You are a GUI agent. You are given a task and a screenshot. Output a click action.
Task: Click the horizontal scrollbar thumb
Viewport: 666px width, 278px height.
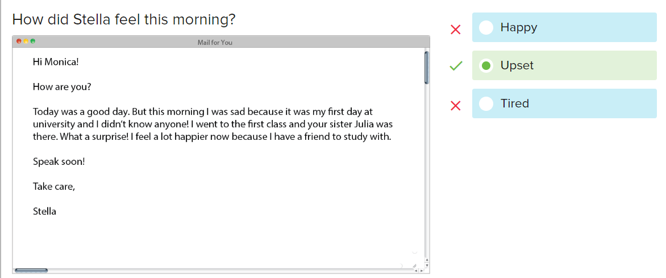coord(31,271)
